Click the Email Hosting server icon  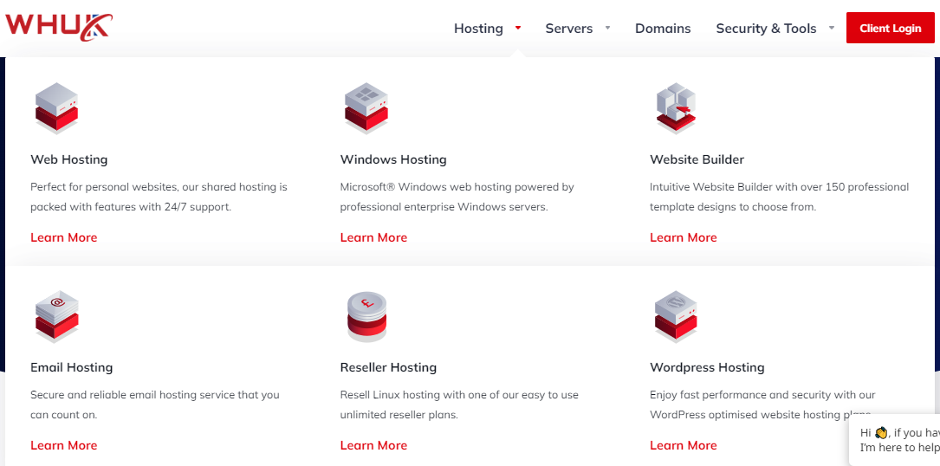(57, 316)
